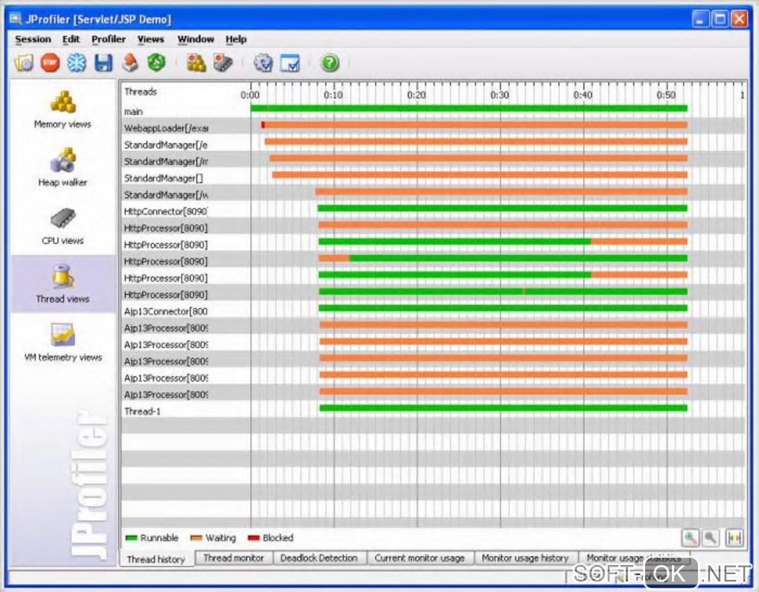Open CPU views in the sidebar
The width and height of the screenshot is (759, 592).
pyautogui.click(x=63, y=226)
